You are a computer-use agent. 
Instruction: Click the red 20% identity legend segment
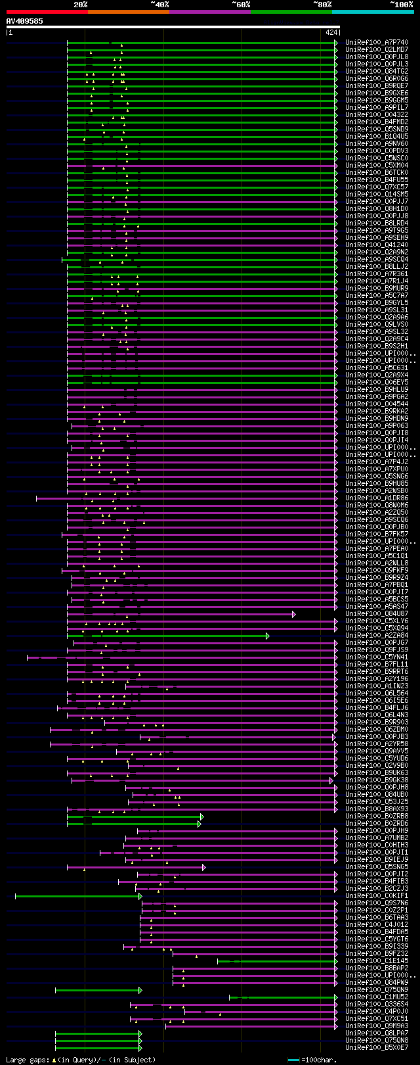(x=47, y=12)
